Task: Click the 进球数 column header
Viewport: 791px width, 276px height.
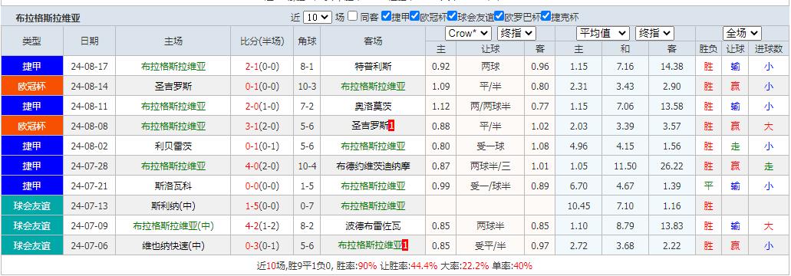Action: 768,49
